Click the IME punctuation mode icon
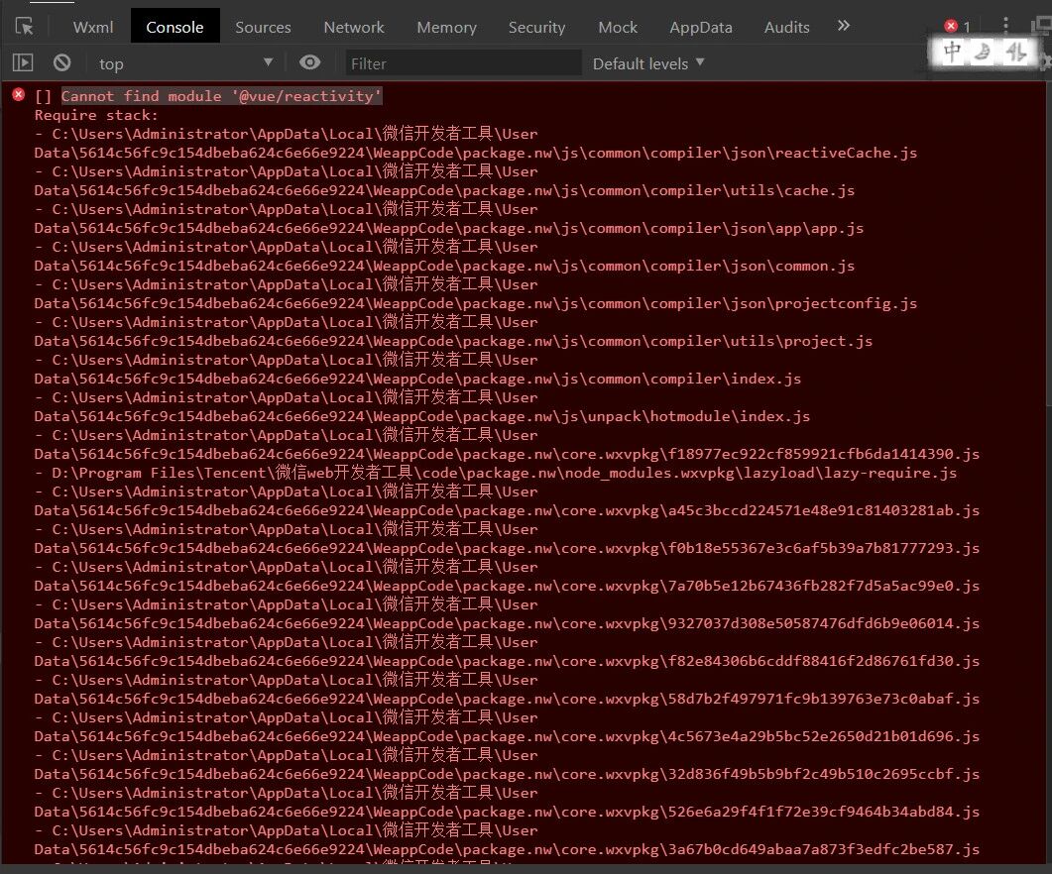The width and height of the screenshot is (1052, 874). 1015,51
